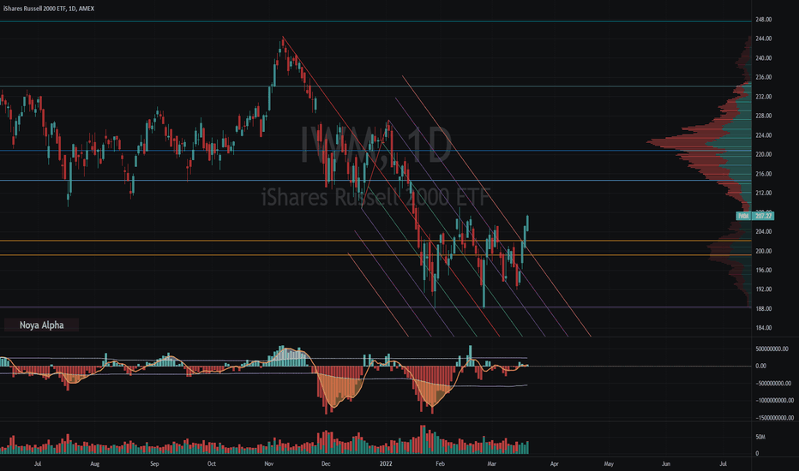The image size is (799, 471).
Task: Click the 204.00 price axis label
Action: [x=763, y=232]
